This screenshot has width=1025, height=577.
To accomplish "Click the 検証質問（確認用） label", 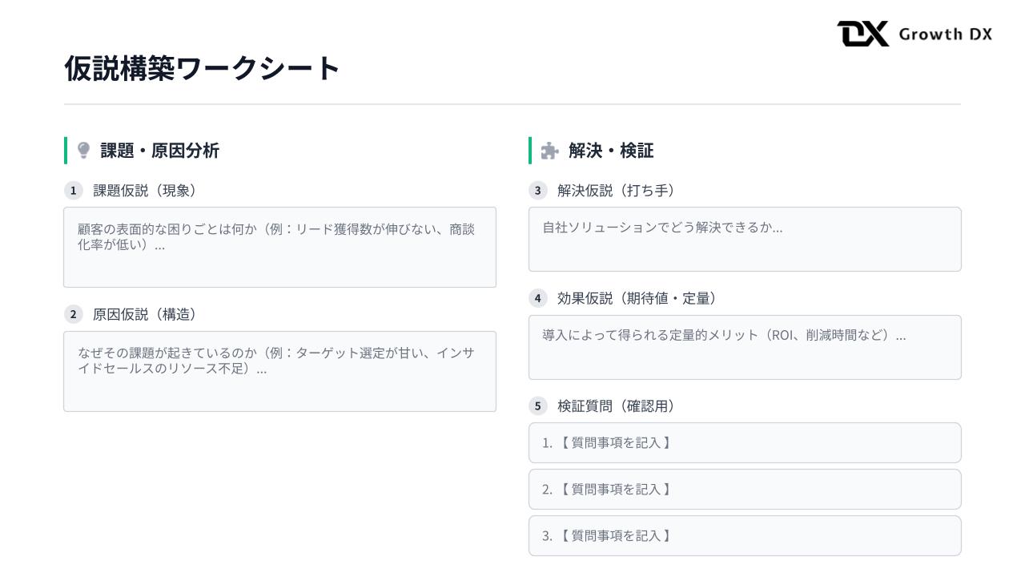I will pyautogui.click(x=616, y=406).
